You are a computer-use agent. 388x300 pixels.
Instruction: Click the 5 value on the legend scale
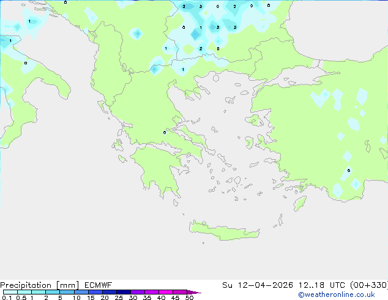pos(60,298)
